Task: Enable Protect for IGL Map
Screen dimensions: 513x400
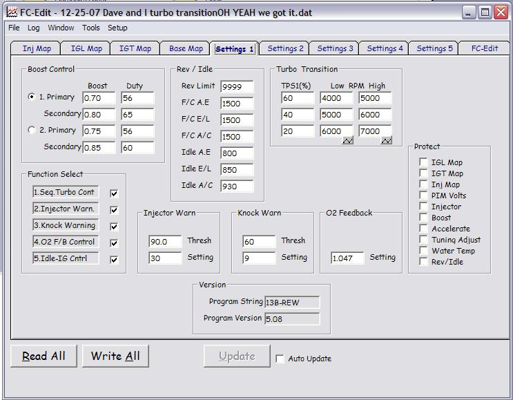Action: click(423, 162)
